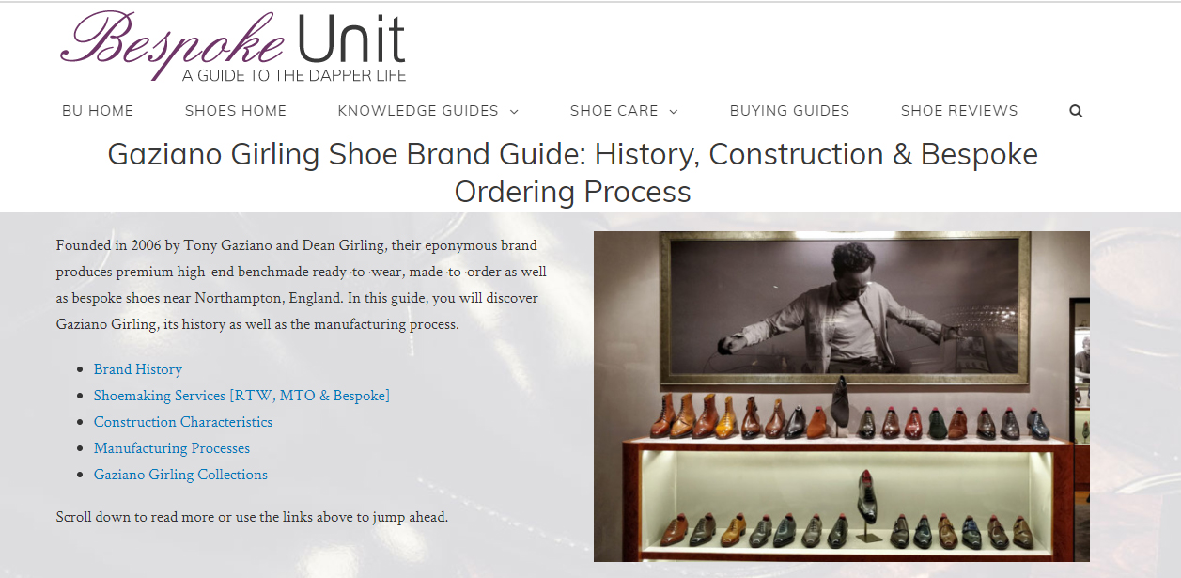Open Shoemaking Services [RTW, MTO & Bespoke] link
The height and width of the screenshot is (578, 1181).
click(241, 396)
